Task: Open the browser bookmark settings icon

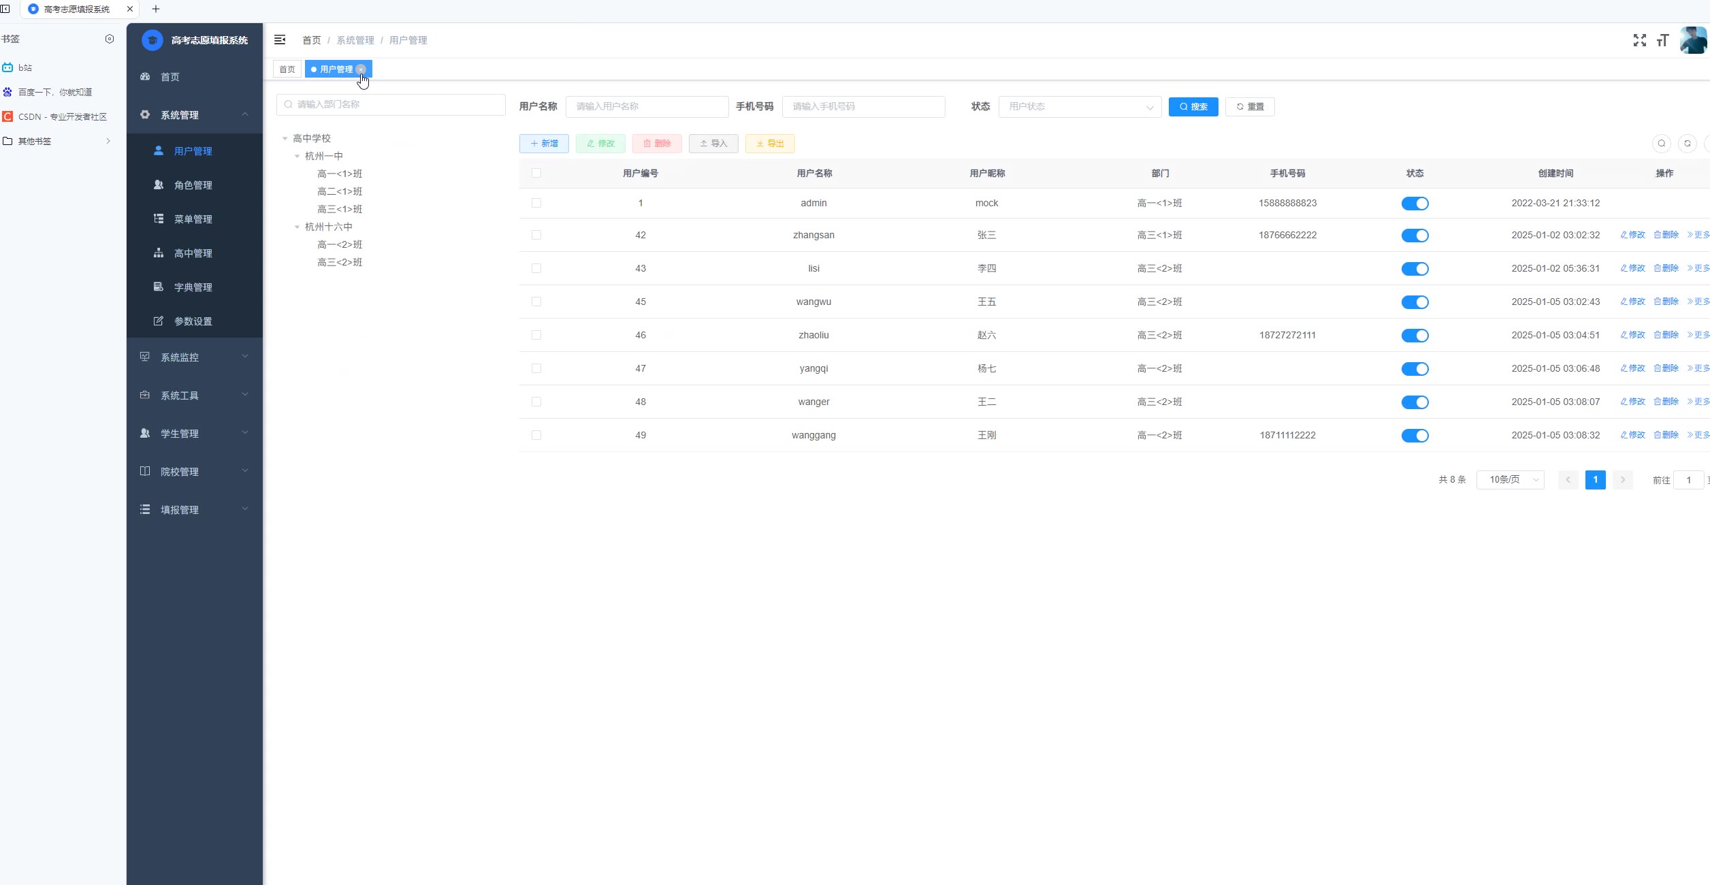Action: click(110, 39)
